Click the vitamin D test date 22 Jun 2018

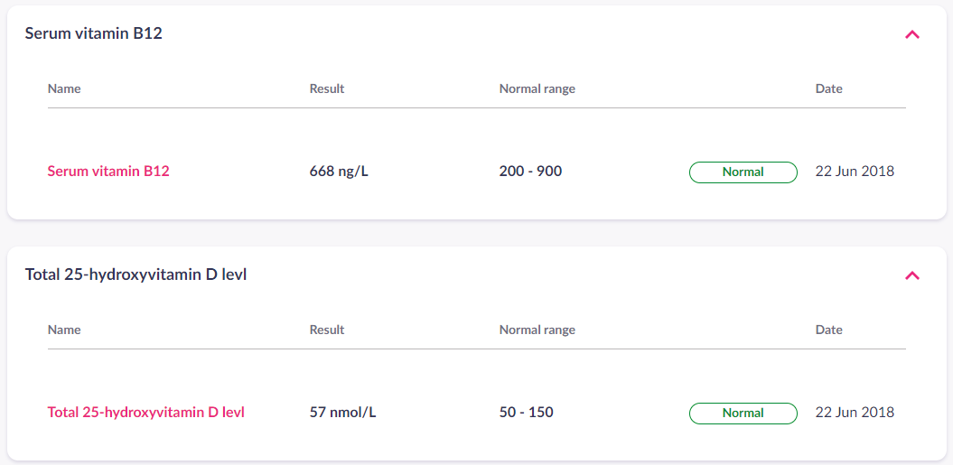[855, 413]
